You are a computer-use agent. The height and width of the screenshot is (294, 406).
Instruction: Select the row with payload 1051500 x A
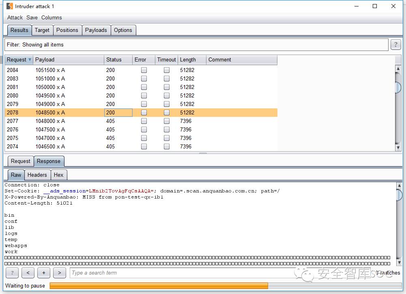coord(141,70)
